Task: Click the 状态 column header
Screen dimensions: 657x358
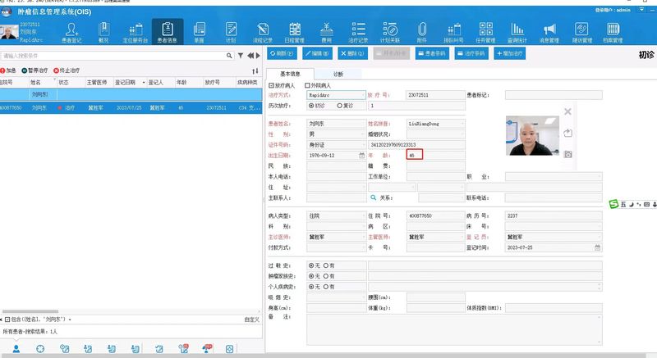Action: click(70, 82)
